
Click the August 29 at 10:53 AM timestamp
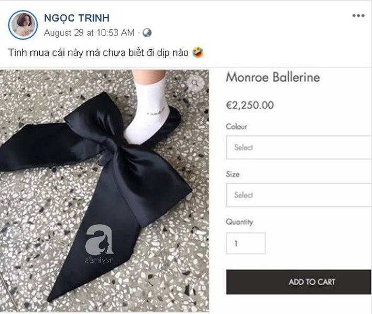[x=89, y=32]
